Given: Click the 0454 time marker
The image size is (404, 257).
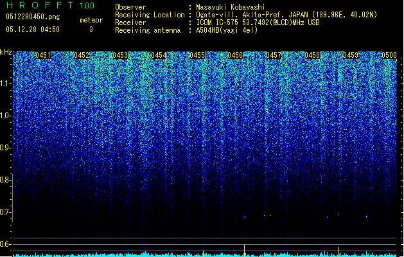Looking at the screenshot, I should [159, 55].
